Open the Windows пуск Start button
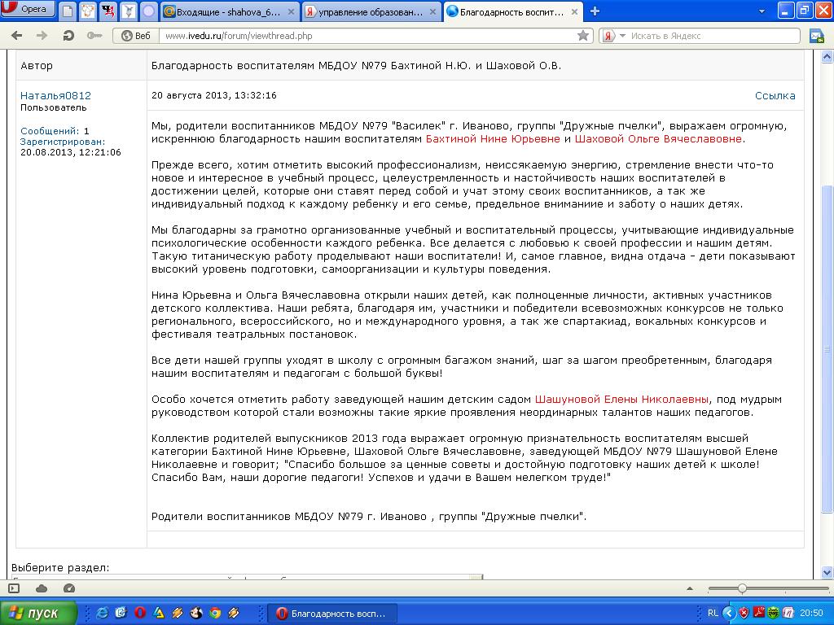Viewport: 834px width, 625px height. pyautogui.click(x=38, y=614)
